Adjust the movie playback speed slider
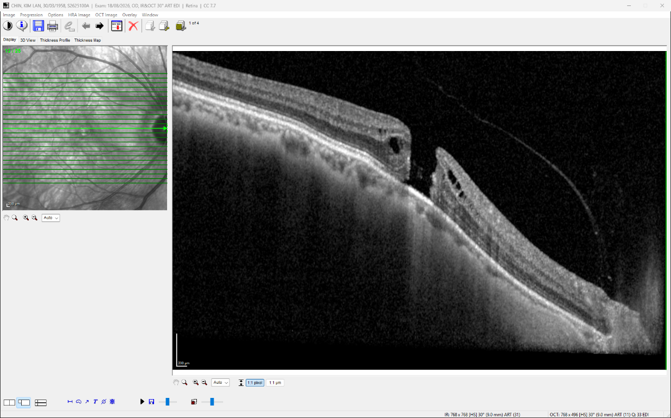The image size is (671, 418). tap(168, 402)
